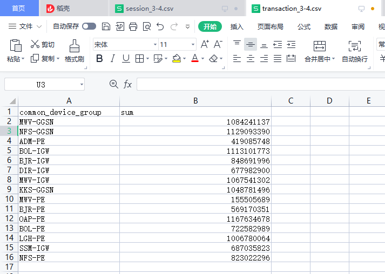Click the increase font size icon
This screenshot has height=274, width=385.
pyautogui.click(x=205, y=45)
